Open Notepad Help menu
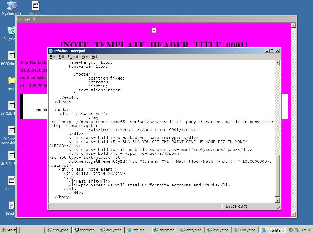 coord(95,57)
